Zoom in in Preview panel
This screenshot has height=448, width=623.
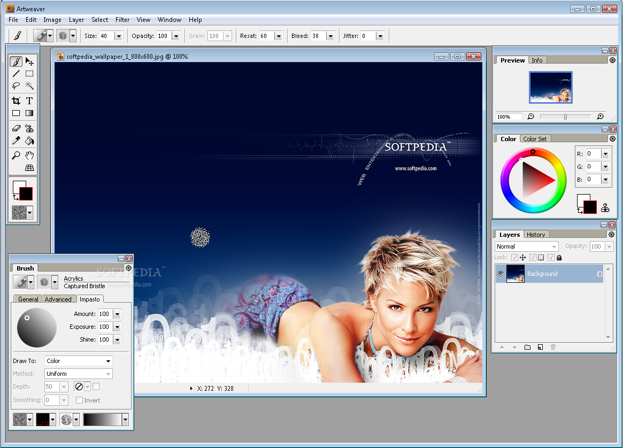[x=600, y=117]
